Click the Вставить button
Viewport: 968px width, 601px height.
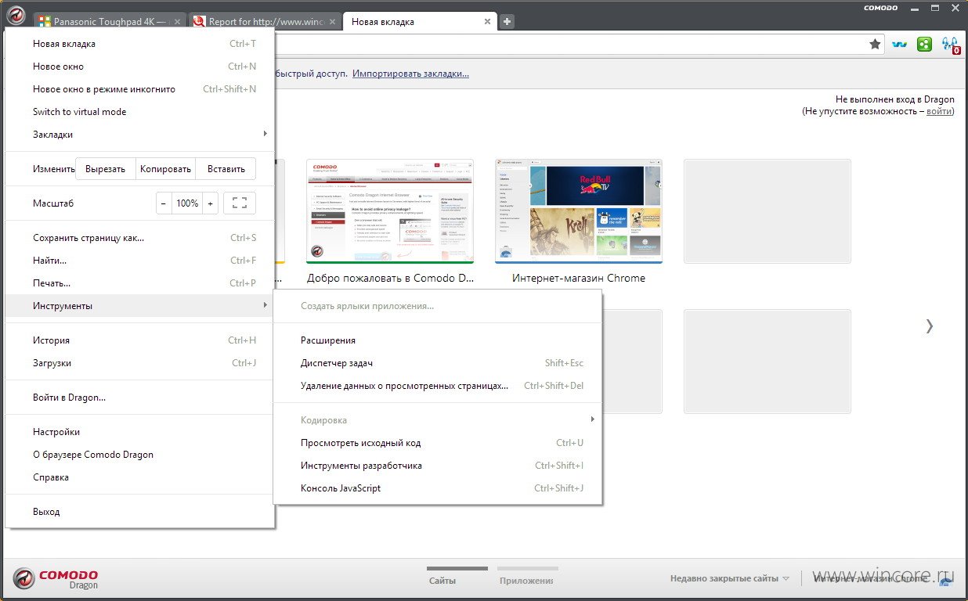point(226,168)
